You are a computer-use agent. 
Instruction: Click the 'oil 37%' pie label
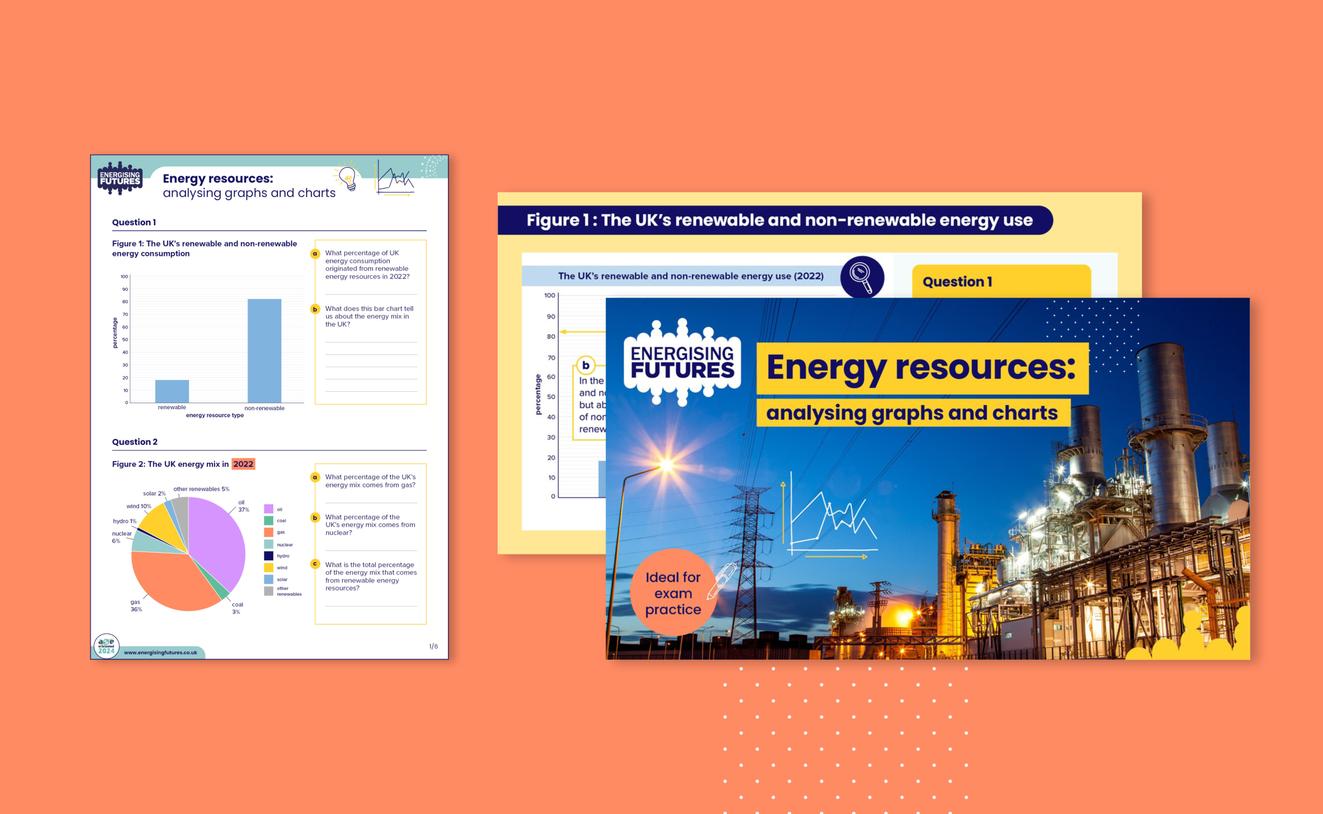point(243,506)
